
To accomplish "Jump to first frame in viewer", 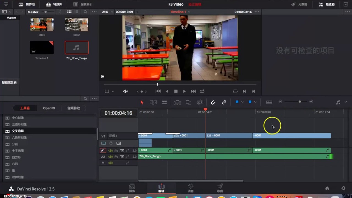I will tap(158, 91).
